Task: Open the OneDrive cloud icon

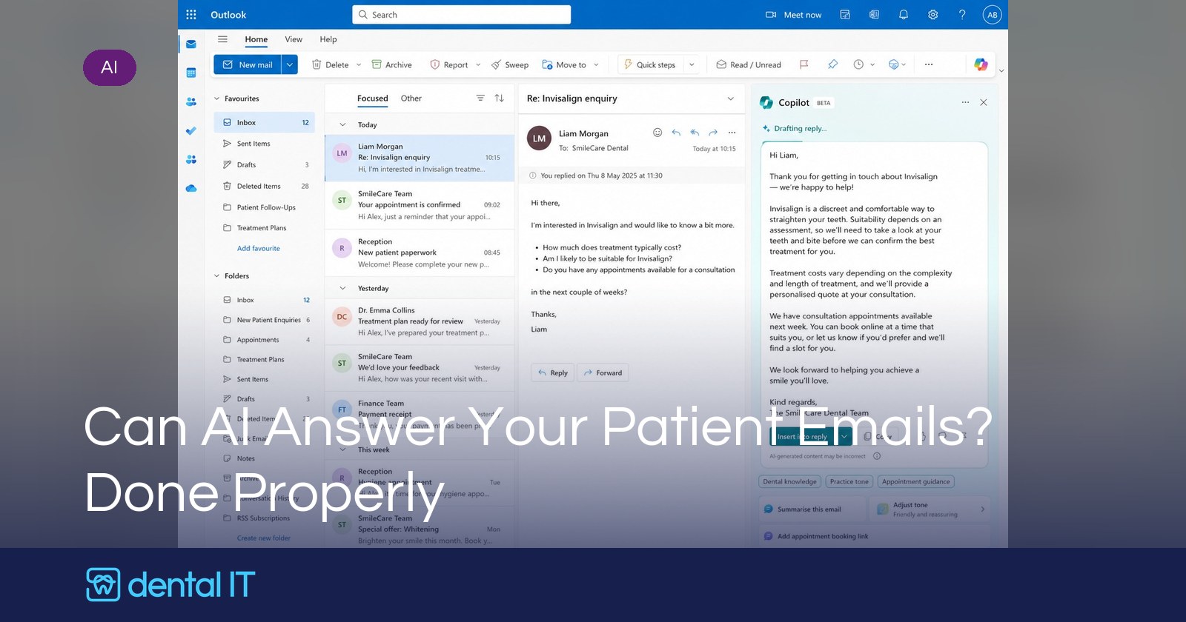Action: point(191,188)
